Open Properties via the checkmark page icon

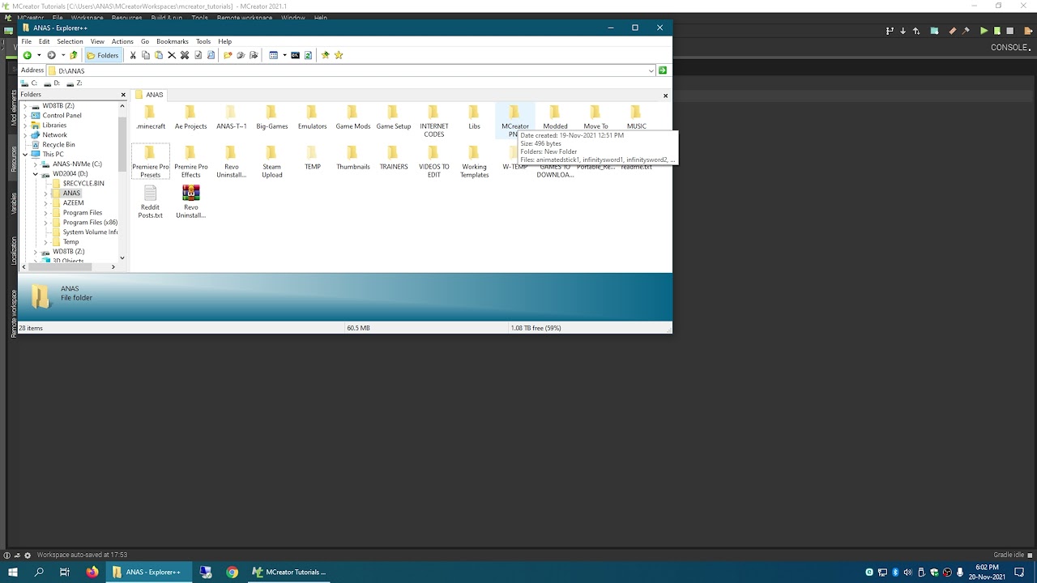point(198,55)
